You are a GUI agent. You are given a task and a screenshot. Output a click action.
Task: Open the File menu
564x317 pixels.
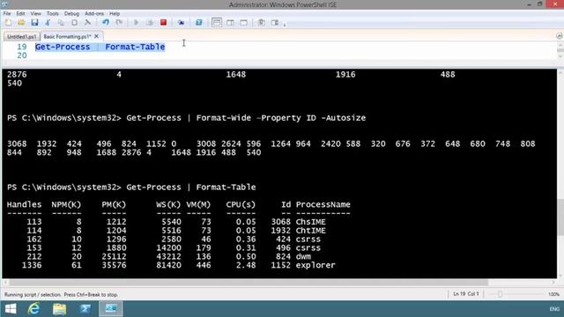click(7, 14)
